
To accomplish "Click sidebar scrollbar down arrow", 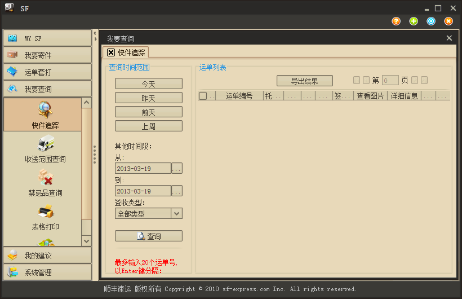I will (86, 241).
